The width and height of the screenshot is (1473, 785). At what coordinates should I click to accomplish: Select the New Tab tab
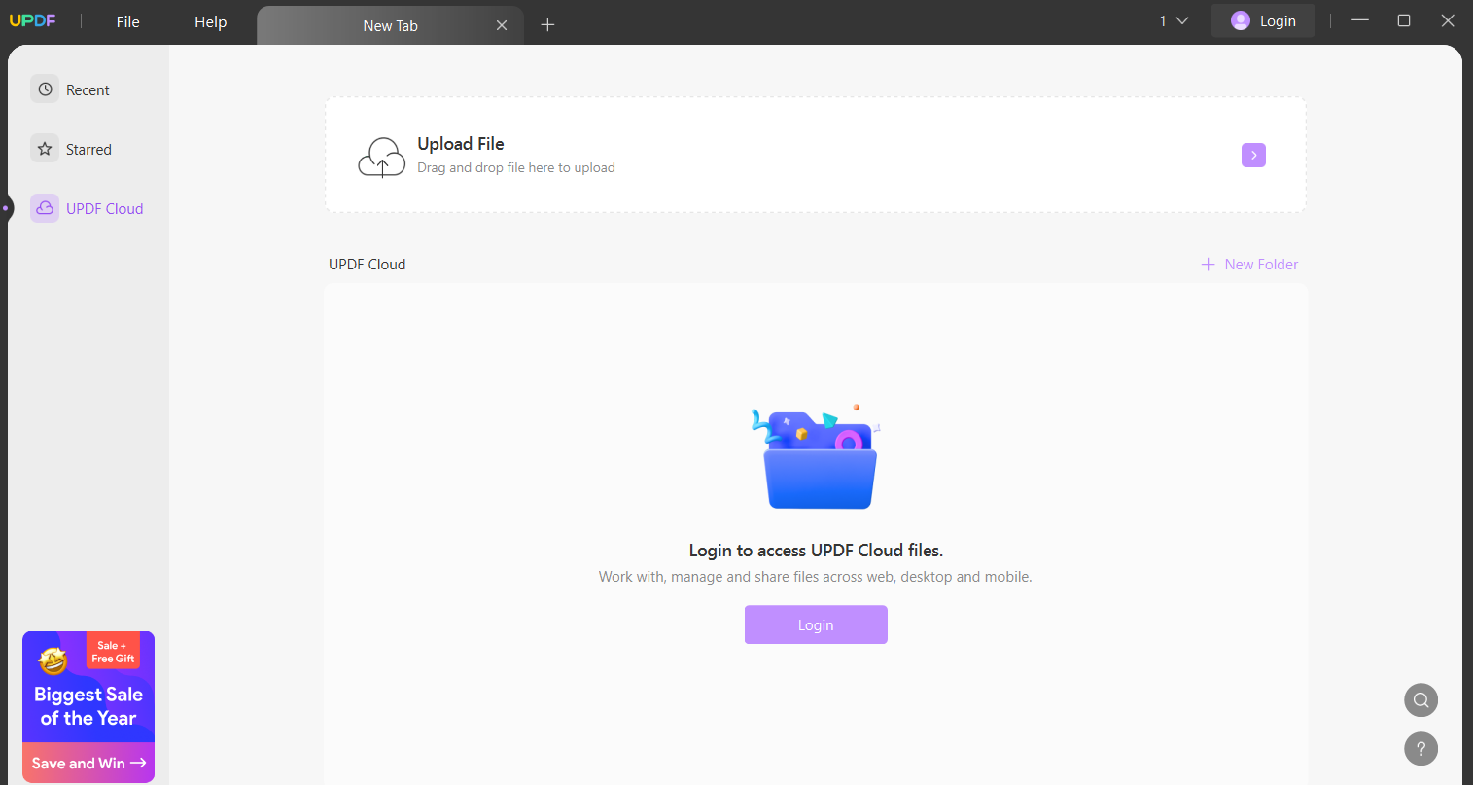389,25
